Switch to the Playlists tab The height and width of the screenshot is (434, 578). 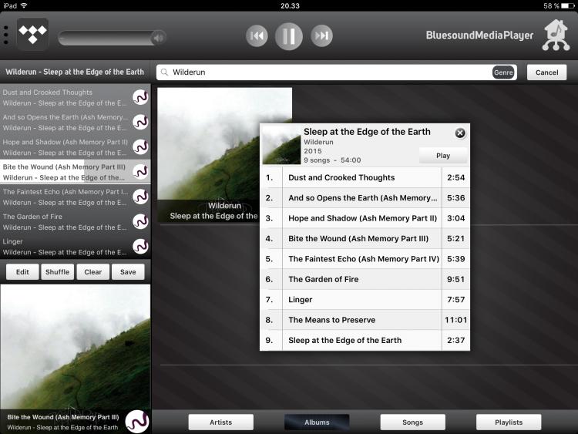pyautogui.click(x=509, y=422)
